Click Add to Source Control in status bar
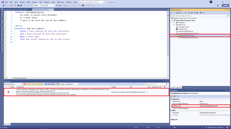231x129 pixels. click(x=215, y=128)
